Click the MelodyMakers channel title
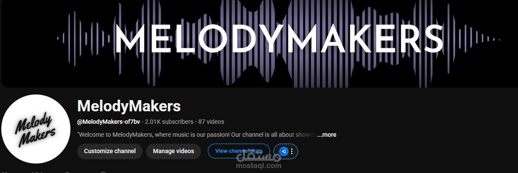This screenshot has width=518, height=173. (x=129, y=106)
